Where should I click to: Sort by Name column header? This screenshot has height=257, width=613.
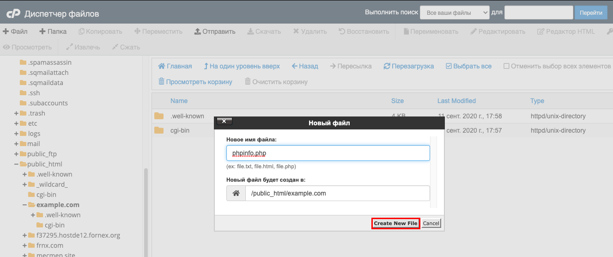point(179,101)
